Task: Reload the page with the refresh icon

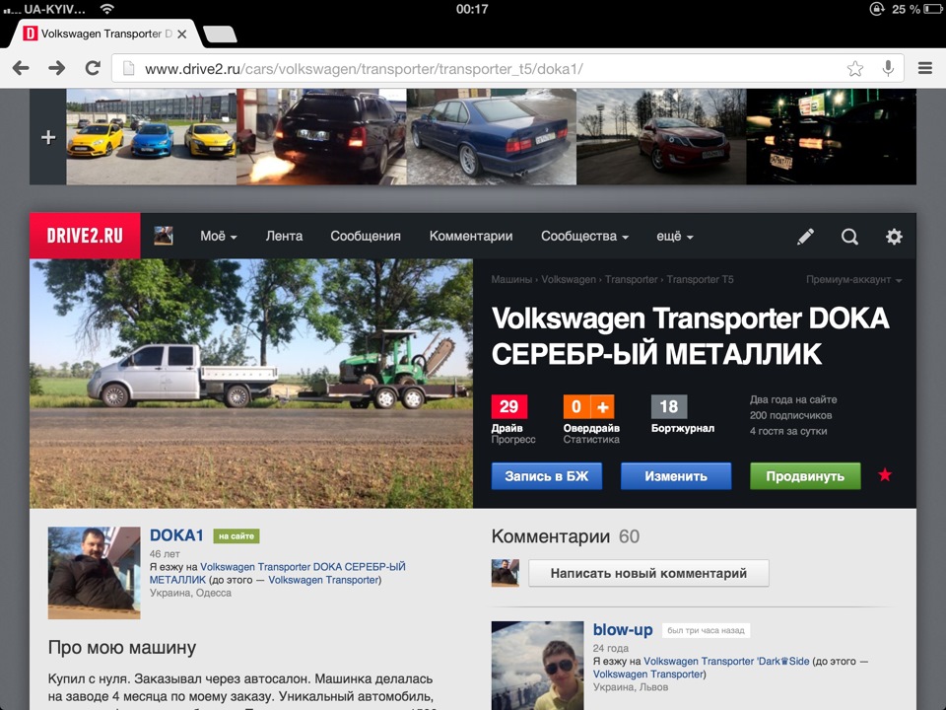Action: [93, 68]
